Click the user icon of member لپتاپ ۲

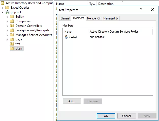point(66,37)
